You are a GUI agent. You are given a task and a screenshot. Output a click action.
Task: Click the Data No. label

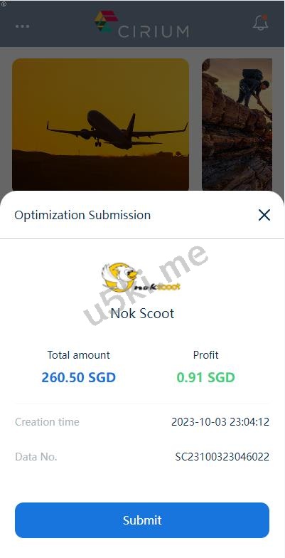36,457
